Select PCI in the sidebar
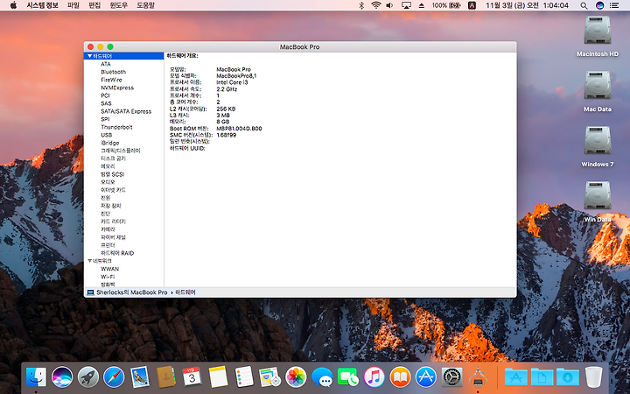This screenshot has height=394, width=630. tap(105, 95)
